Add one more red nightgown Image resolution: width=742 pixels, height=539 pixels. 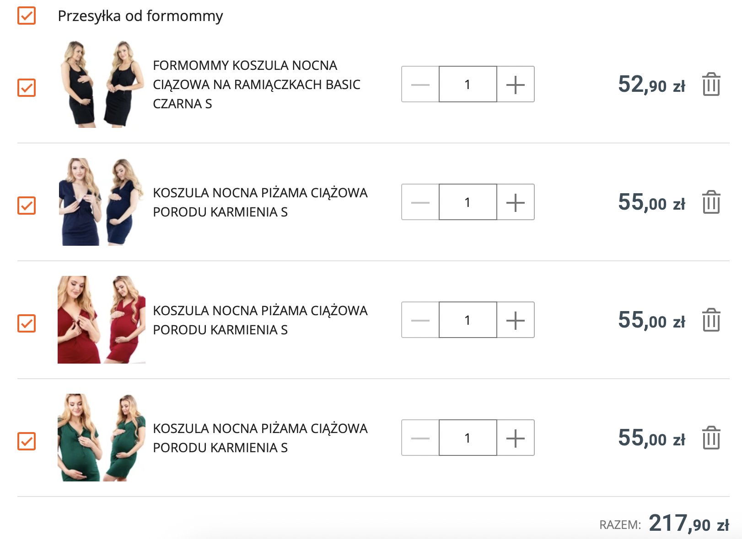pyautogui.click(x=515, y=320)
